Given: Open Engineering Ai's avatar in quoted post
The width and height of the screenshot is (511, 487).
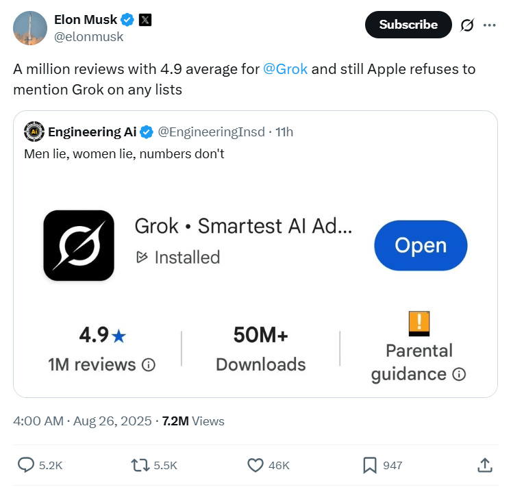Looking at the screenshot, I should coord(34,132).
